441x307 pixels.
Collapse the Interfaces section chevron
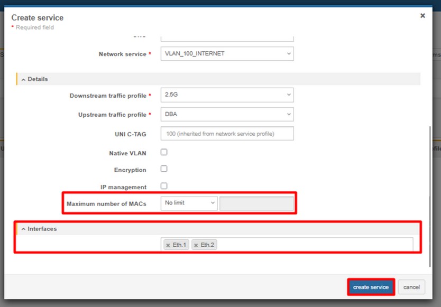23,229
